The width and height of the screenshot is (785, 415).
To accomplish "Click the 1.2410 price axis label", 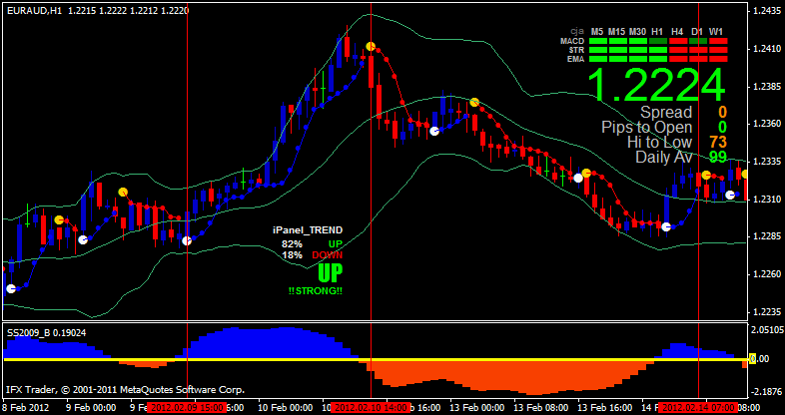I will pos(765,49).
